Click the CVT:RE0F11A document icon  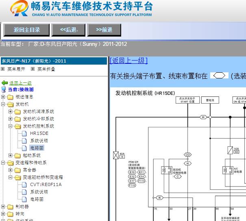24,184
